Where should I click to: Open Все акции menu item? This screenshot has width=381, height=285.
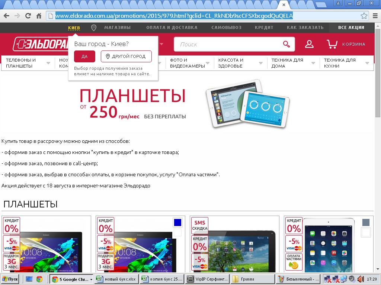[x=351, y=27]
